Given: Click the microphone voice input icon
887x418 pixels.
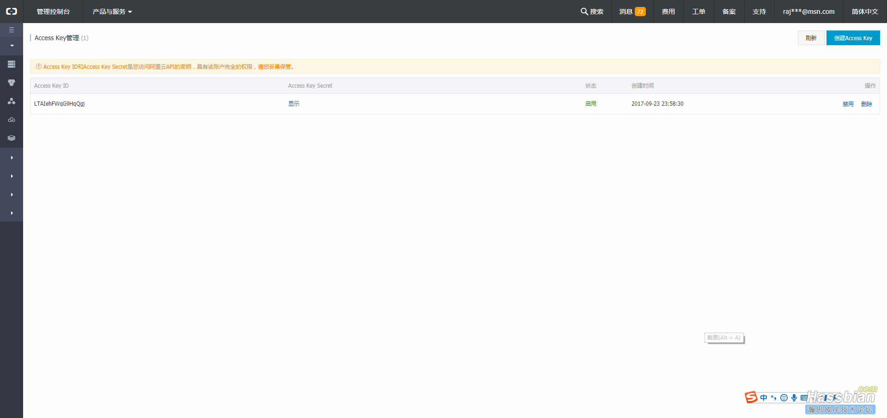Looking at the screenshot, I should (794, 398).
